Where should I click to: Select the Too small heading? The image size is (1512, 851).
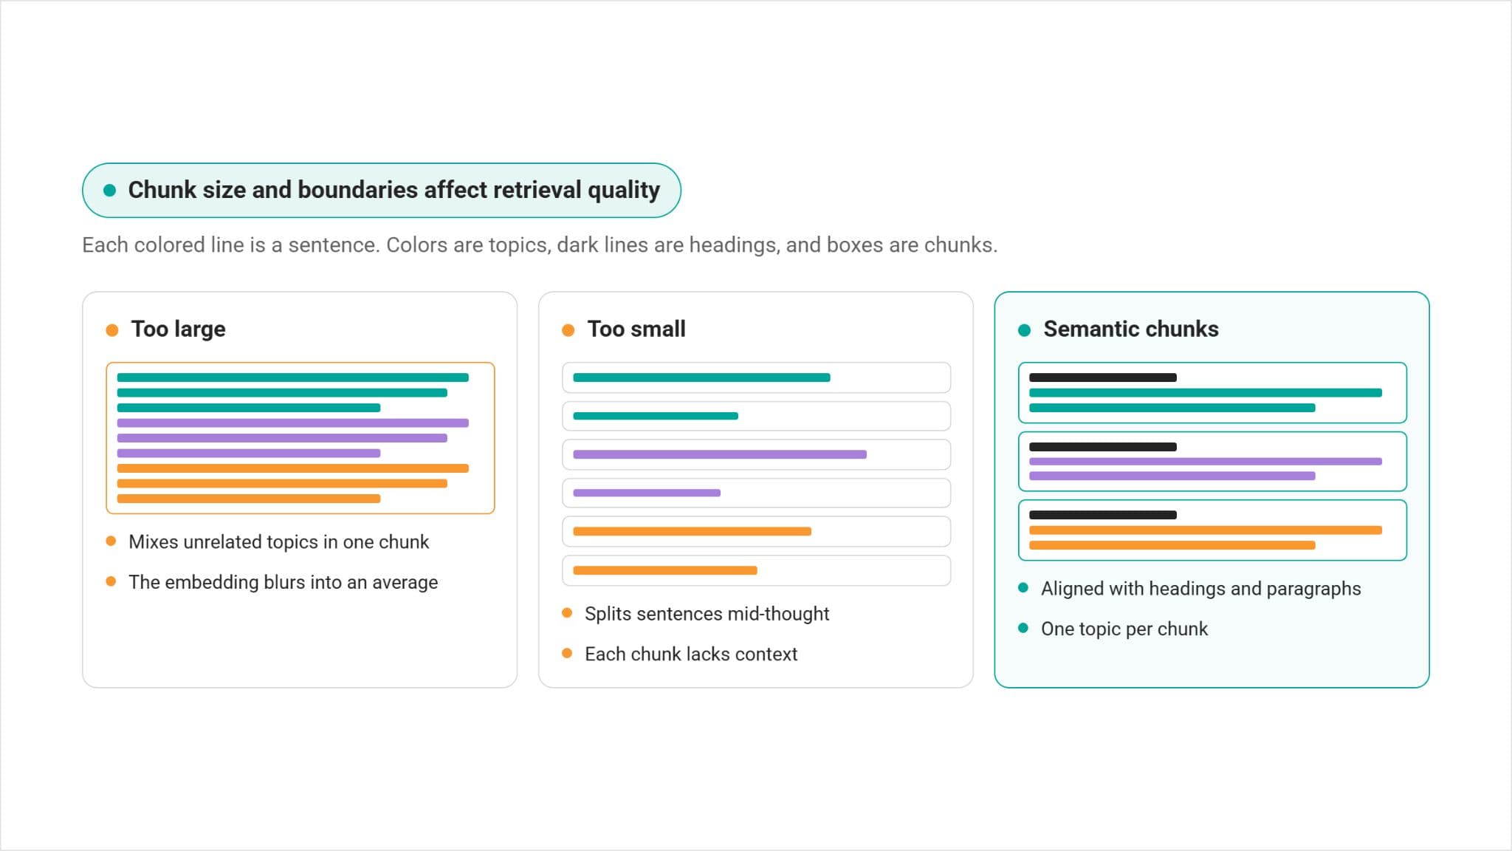point(636,329)
